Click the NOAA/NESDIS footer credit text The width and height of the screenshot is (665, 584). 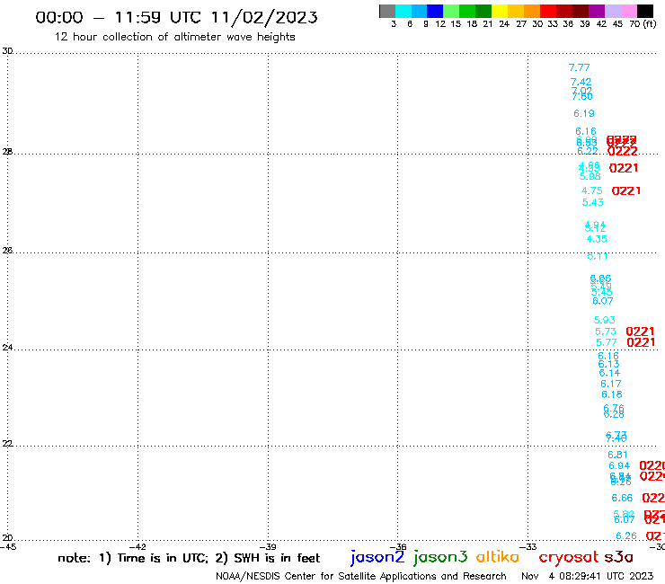361,577
